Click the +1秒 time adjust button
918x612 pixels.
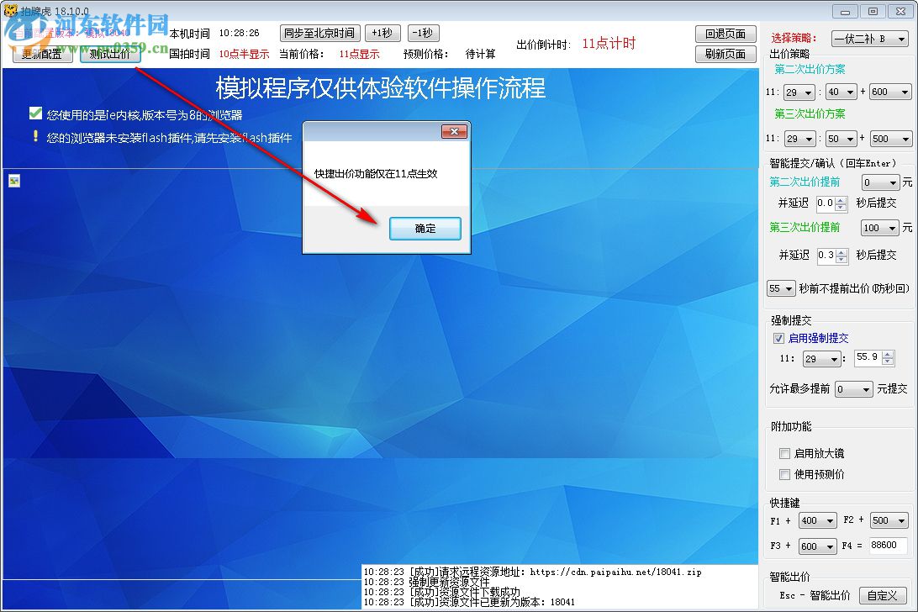point(382,33)
